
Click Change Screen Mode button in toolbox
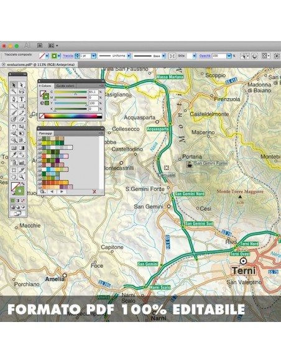coord(18,213)
